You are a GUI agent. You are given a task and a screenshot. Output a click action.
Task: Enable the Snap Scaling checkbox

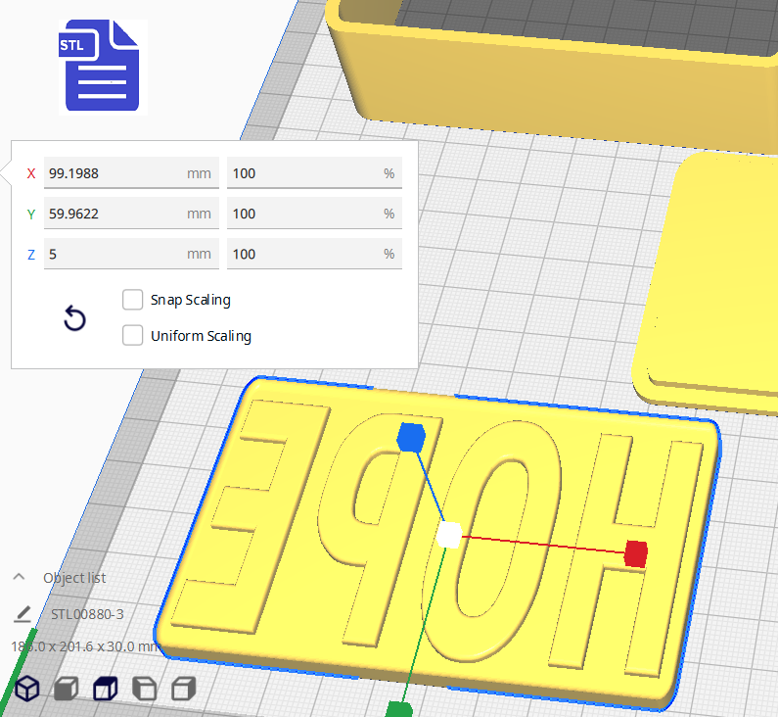pyautogui.click(x=133, y=300)
